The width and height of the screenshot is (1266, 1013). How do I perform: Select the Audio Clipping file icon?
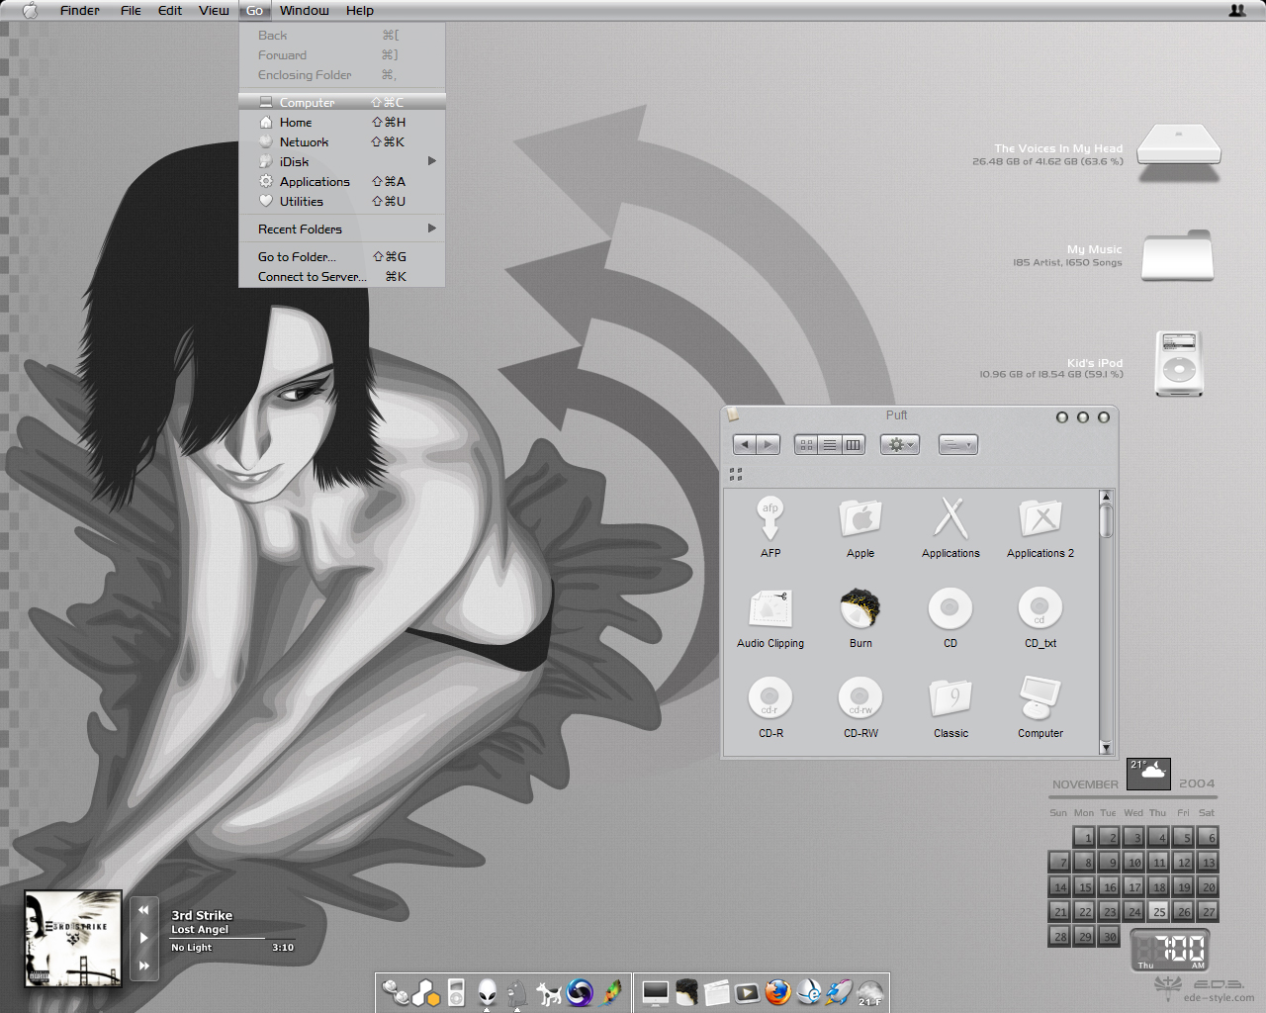(770, 608)
